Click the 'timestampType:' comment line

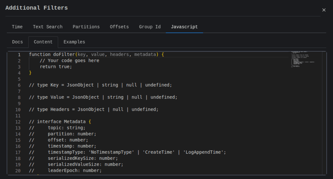tap(128, 152)
